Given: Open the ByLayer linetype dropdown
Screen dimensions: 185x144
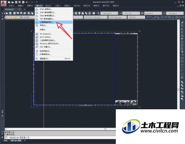Looking at the screenshot, I should pos(96,17).
